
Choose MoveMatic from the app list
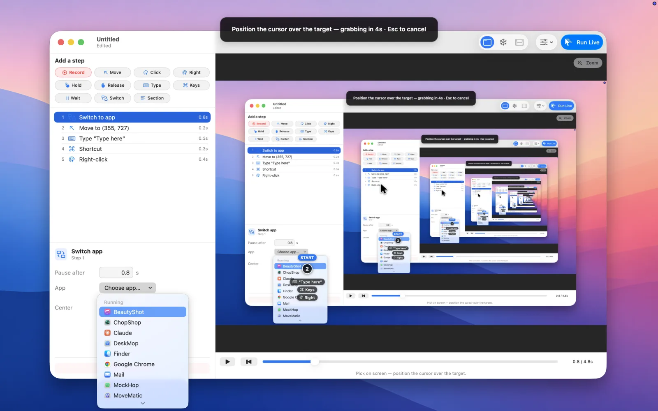click(143, 395)
